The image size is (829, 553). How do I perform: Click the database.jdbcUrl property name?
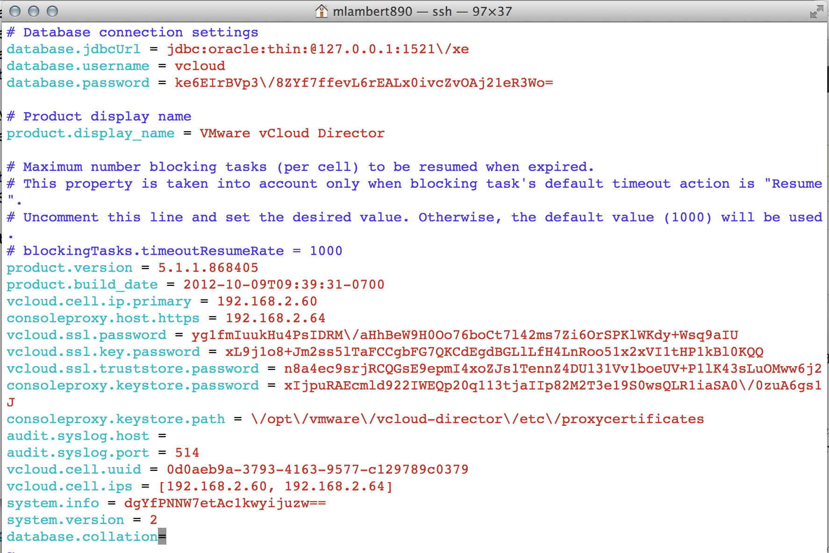click(x=73, y=49)
